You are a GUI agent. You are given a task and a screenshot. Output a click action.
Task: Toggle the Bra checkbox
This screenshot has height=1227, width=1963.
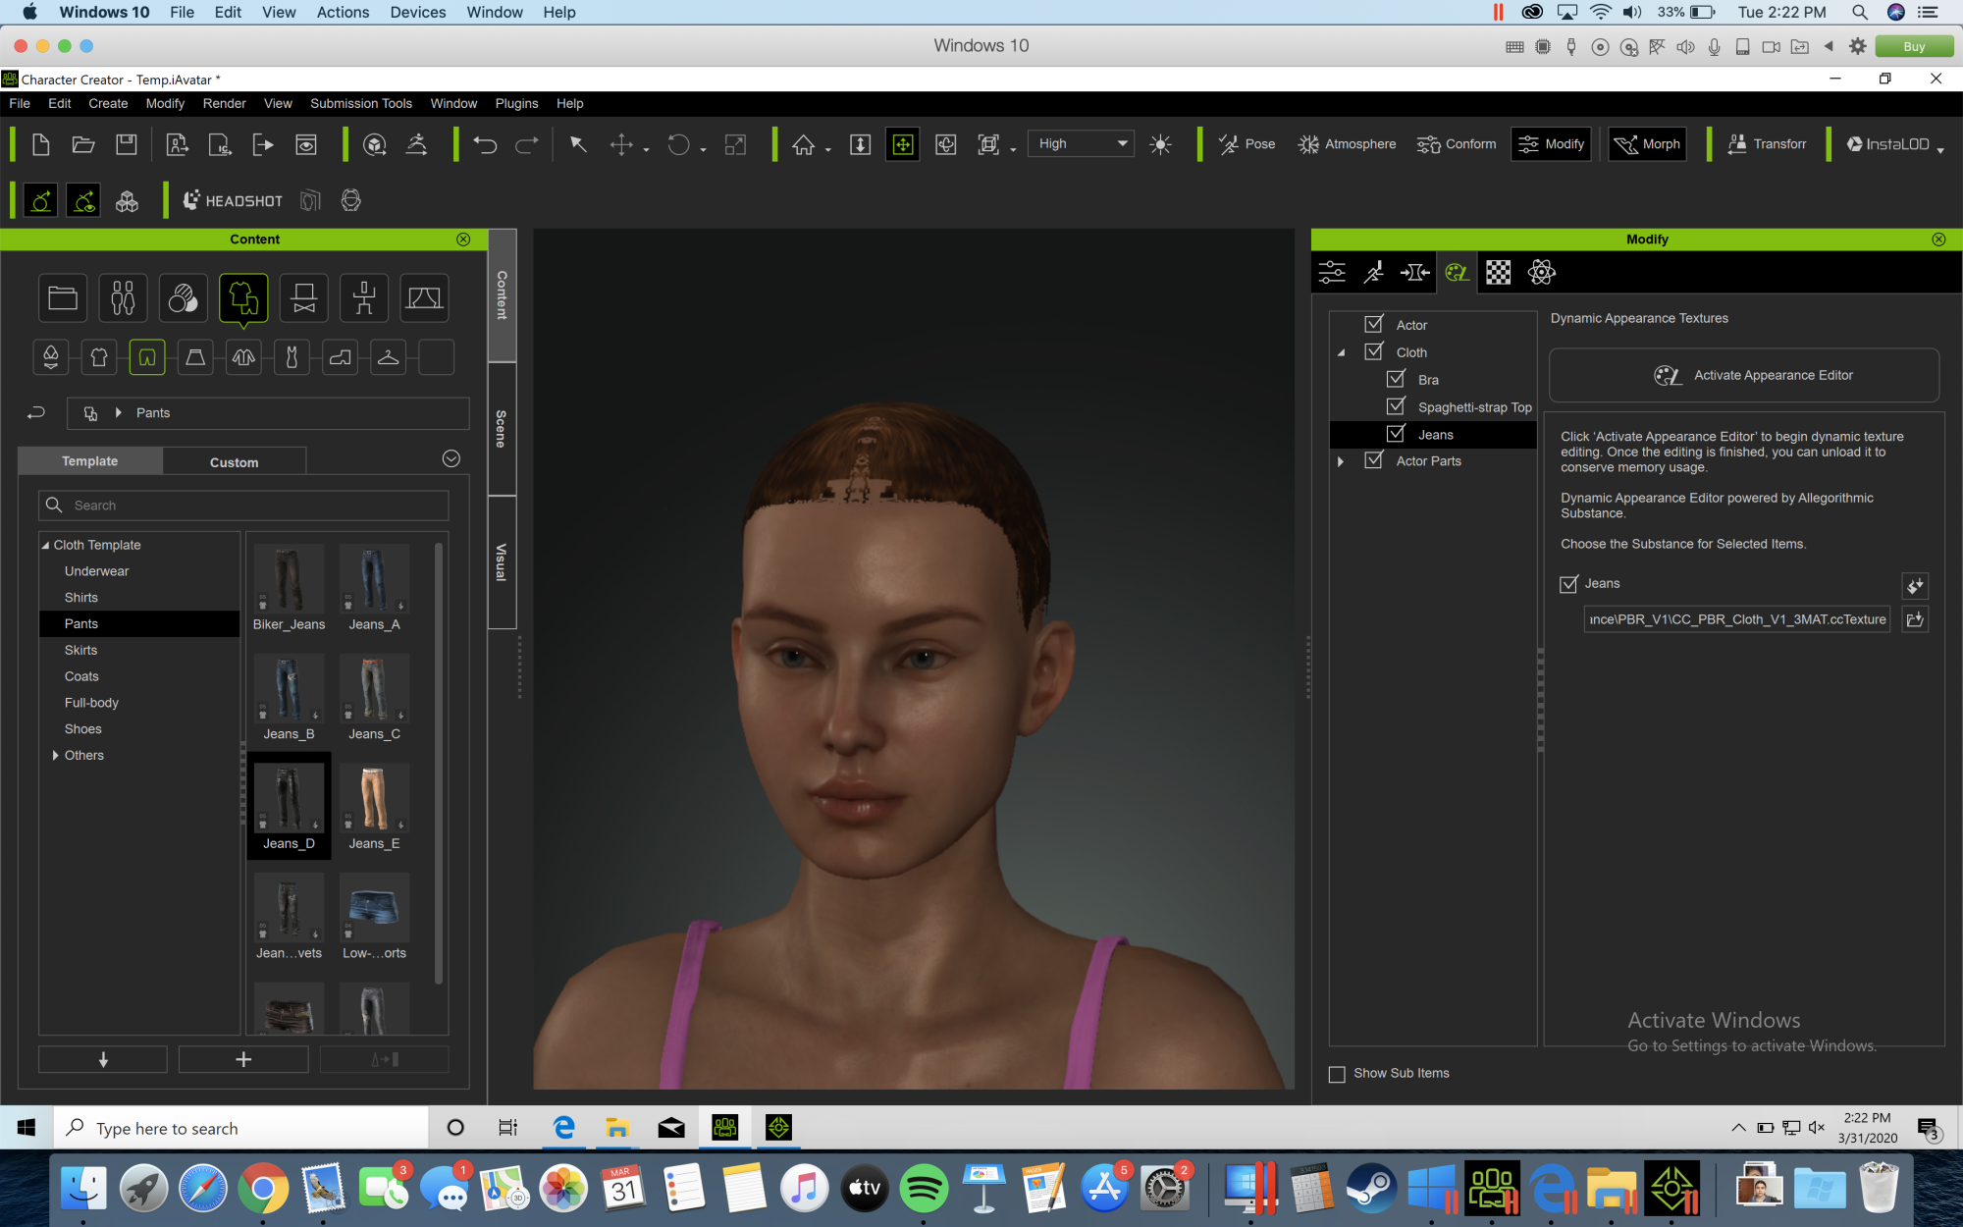point(1396,379)
